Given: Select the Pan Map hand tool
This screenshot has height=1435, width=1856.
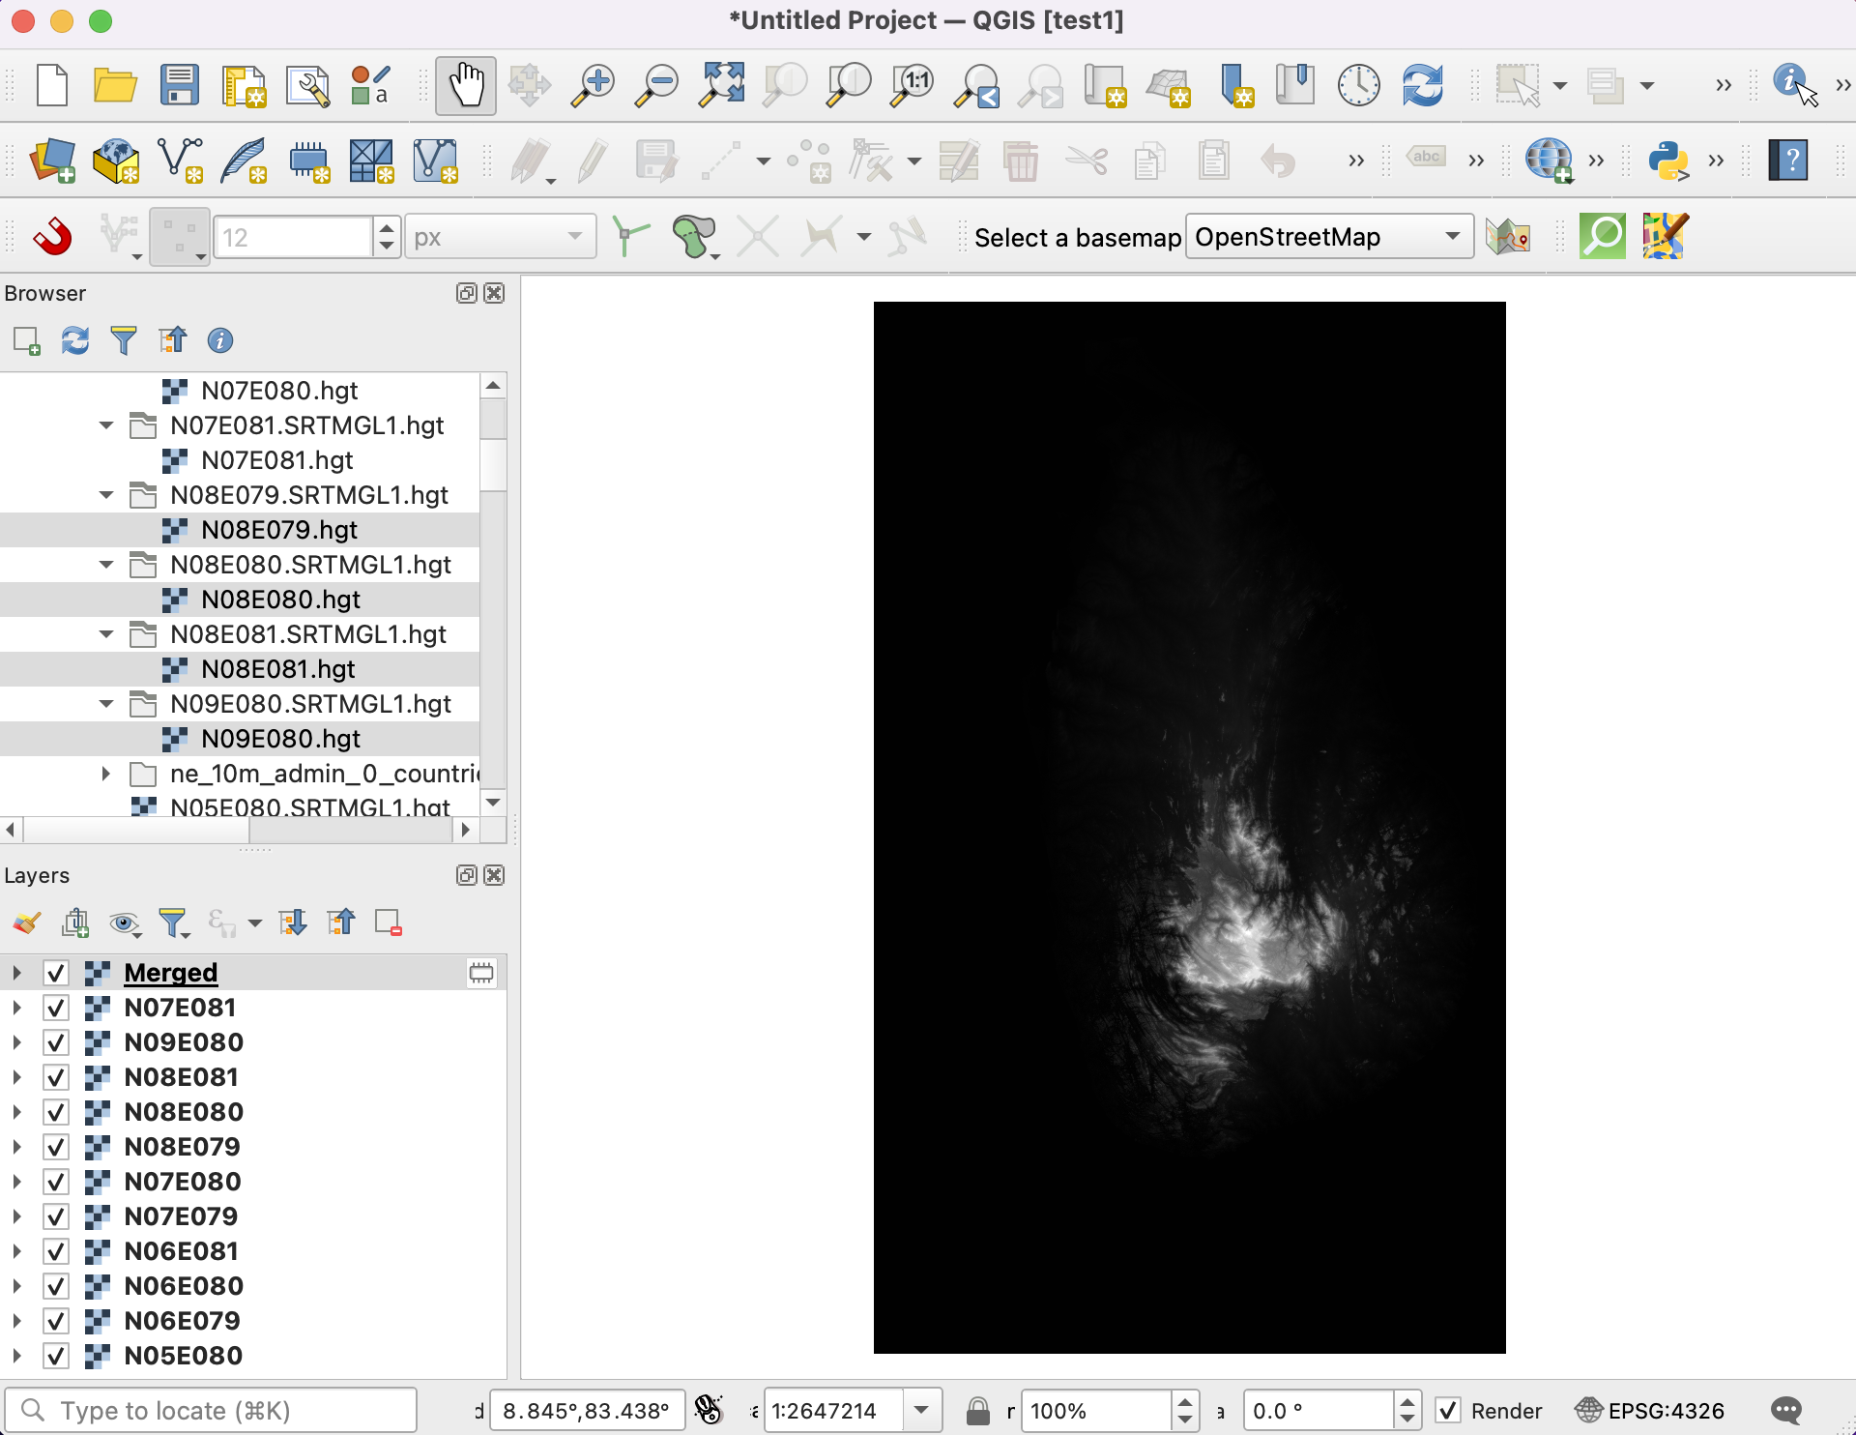Looking at the screenshot, I should click(x=465, y=86).
